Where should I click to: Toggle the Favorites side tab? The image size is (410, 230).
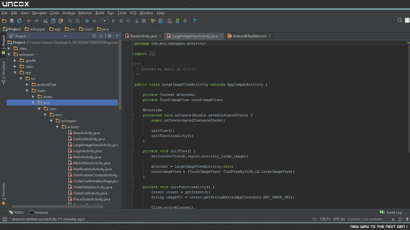tap(4, 194)
